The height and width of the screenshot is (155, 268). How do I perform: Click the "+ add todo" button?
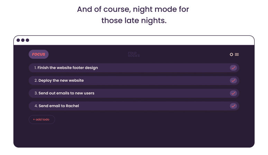pos(42,120)
